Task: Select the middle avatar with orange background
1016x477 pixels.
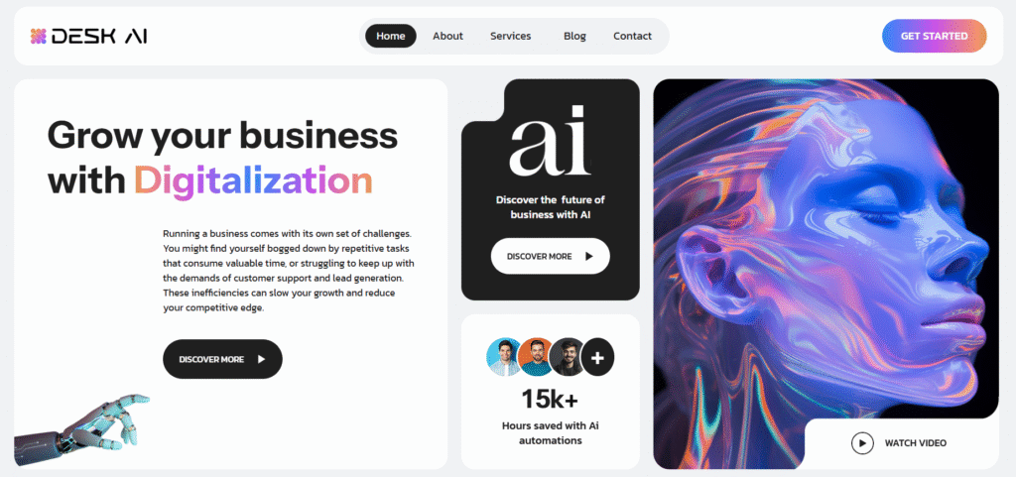Action: tap(535, 357)
